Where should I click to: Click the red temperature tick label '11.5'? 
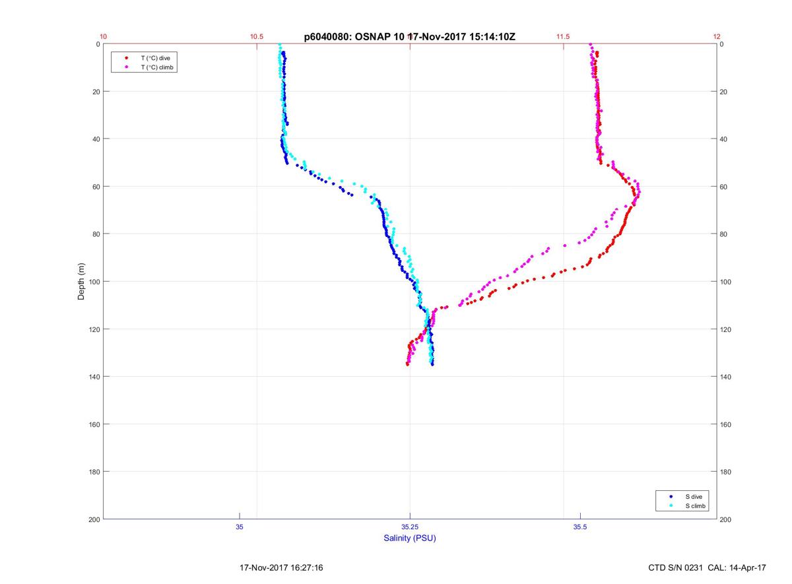point(563,37)
